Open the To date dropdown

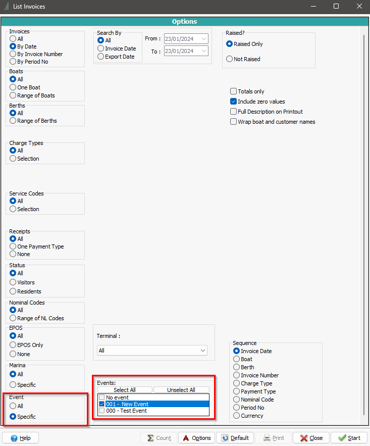click(x=203, y=51)
